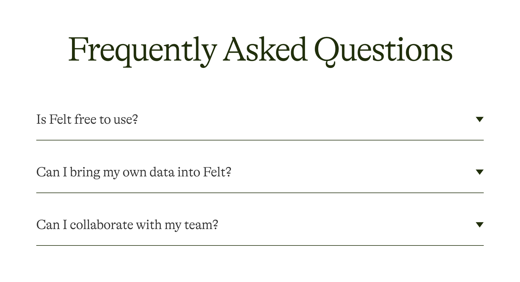The image size is (520, 282).
Task: Select the text "Can I collaborate with my team?"
Action: [128, 225]
